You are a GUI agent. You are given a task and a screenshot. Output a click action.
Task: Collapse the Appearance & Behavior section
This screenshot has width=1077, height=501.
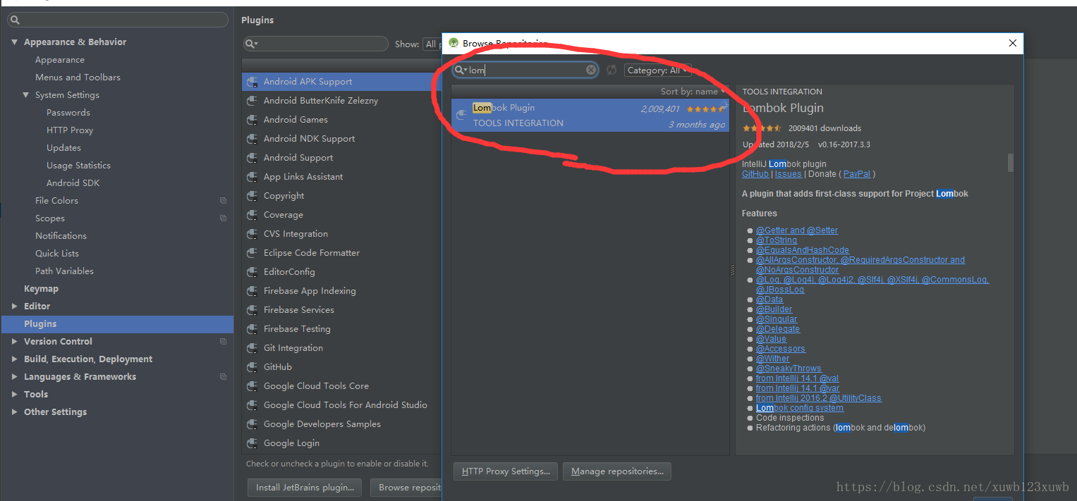(x=15, y=42)
